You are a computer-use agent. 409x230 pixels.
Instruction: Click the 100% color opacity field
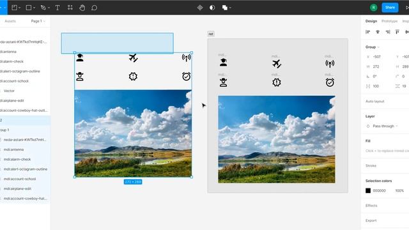399,190
